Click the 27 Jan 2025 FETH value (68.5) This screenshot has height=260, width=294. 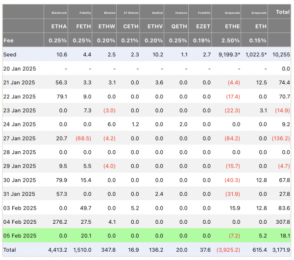click(83, 139)
